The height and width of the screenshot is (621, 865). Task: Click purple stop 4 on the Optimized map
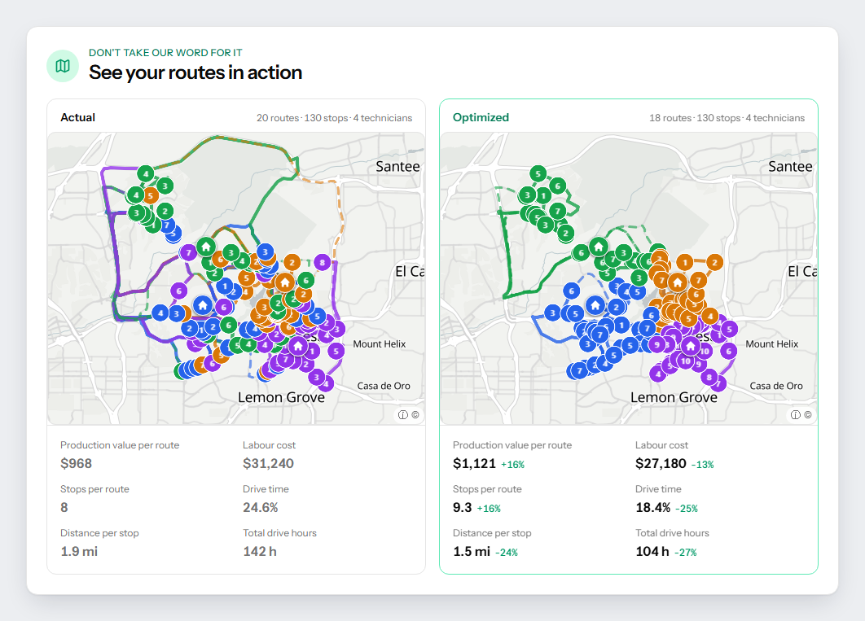point(657,374)
